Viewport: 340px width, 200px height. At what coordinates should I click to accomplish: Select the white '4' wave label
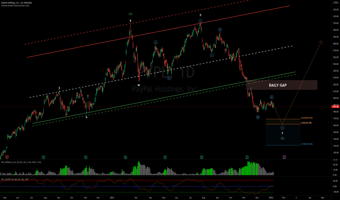point(86,117)
